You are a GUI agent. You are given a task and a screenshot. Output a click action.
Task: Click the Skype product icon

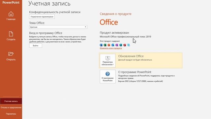129,45
